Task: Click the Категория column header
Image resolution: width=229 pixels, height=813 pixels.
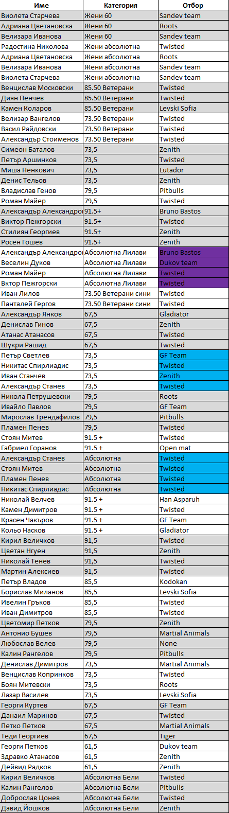Action: (120, 5)
